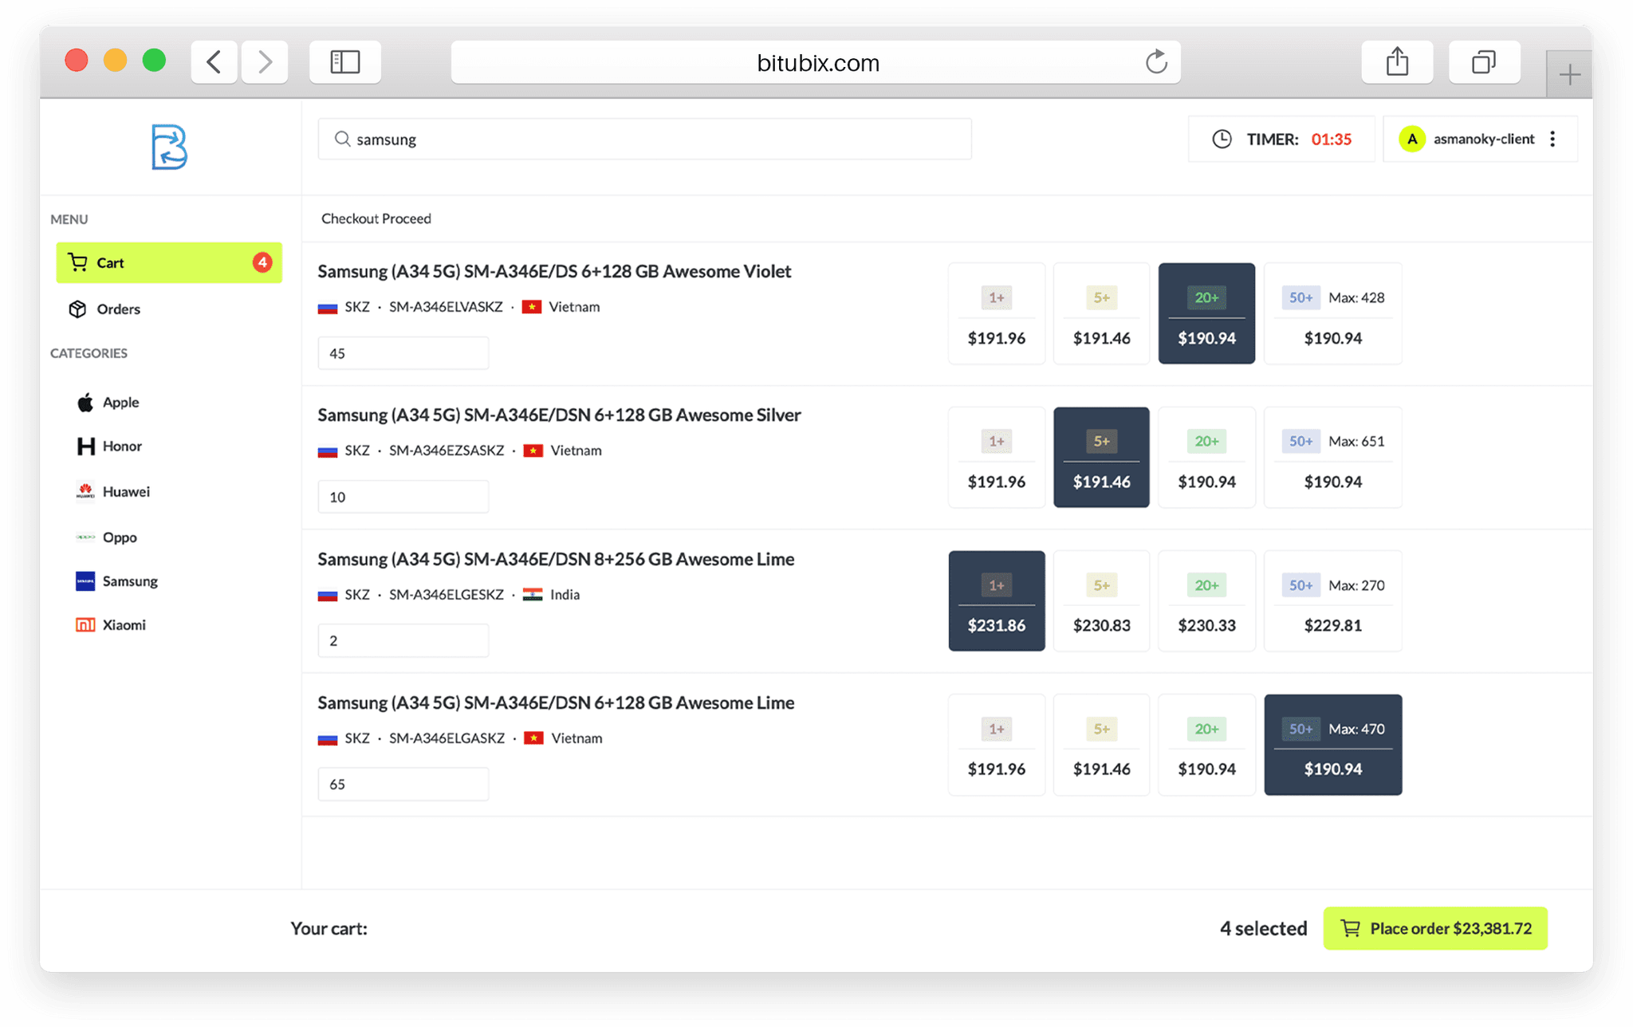Select 20+ tier $230.33 for Awesome Lime 8+256
This screenshot has width=1633, height=1027.
tap(1206, 600)
